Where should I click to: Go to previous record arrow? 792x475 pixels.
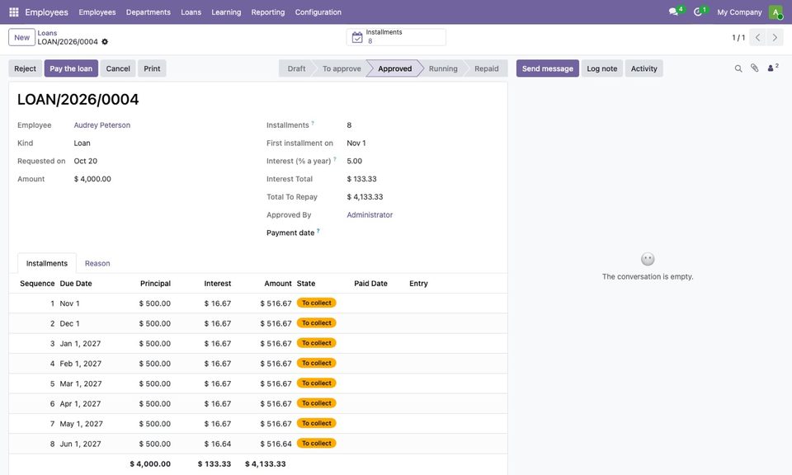757,37
